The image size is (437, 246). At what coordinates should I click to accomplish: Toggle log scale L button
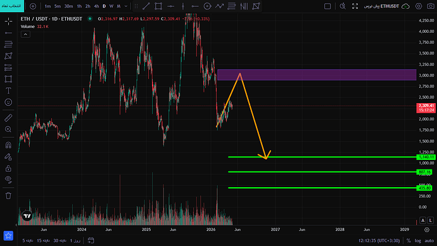pyautogui.click(x=431, y=220)
